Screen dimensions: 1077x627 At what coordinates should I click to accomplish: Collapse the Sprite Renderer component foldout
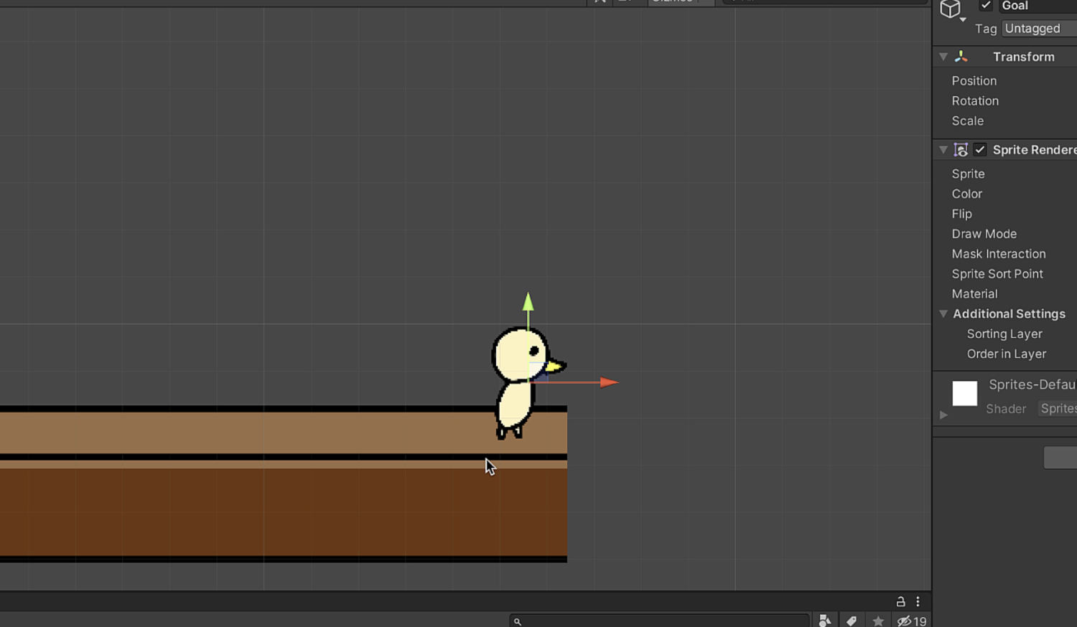point(943,150)
